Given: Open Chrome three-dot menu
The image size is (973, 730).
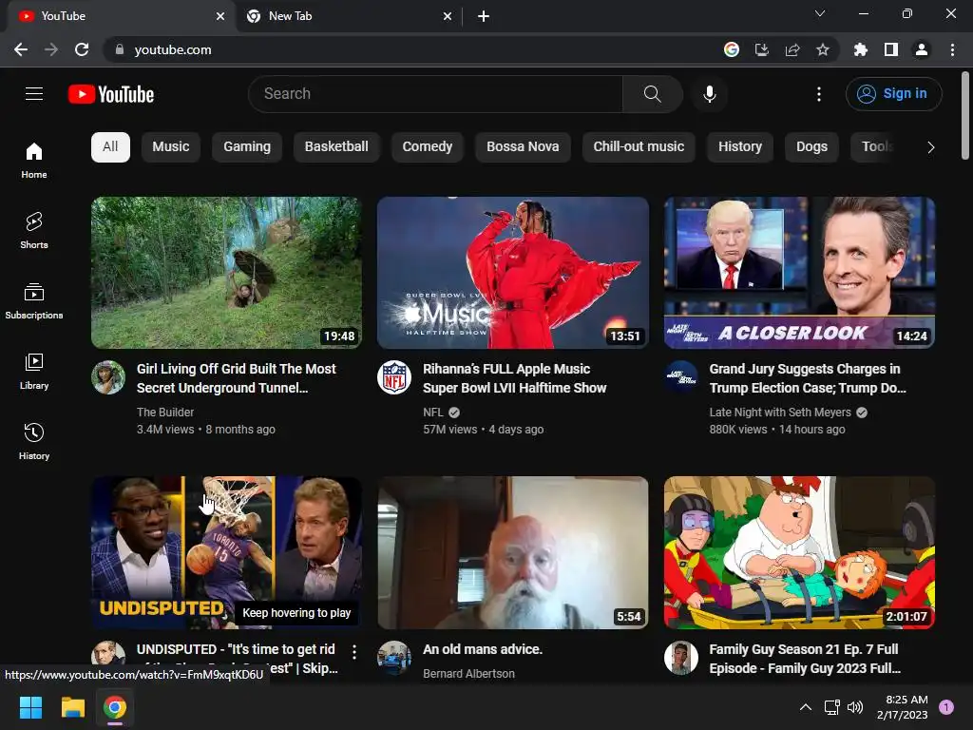Looking at the screenshot, I should coord(952,49).
